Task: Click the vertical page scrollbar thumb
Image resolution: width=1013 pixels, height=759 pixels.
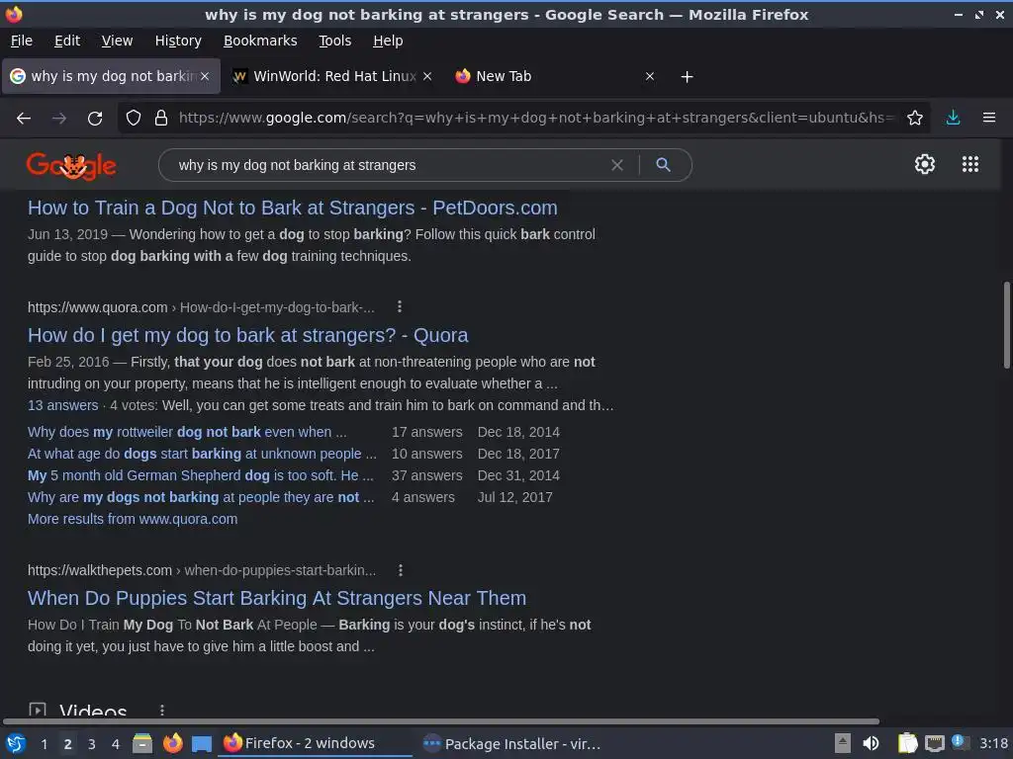Action: tap(1006, 324)
